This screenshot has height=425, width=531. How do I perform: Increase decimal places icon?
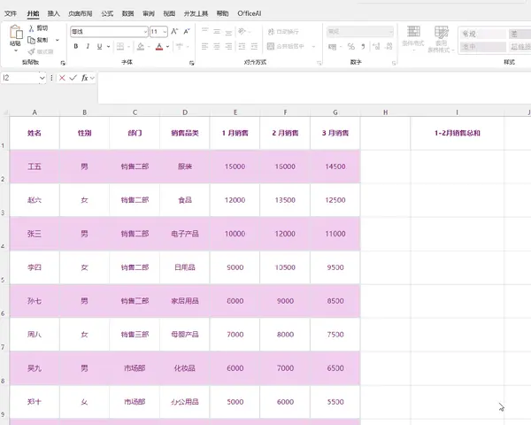[x=376, y=46]
